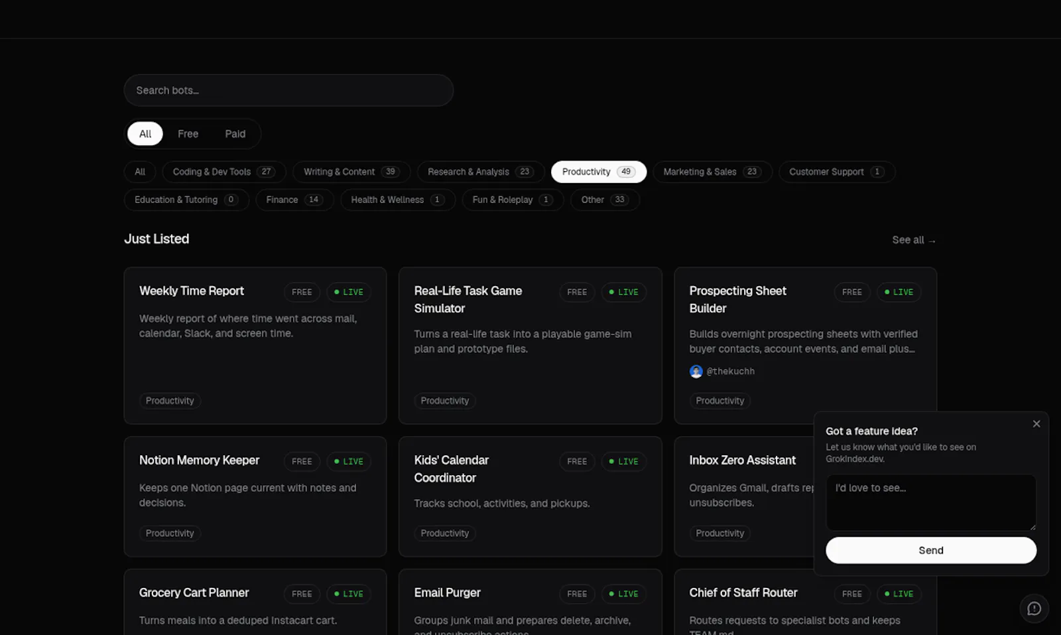Click @thekuchh author name
This screenshot has height=635, width=1061.
[x=731, y=372]
